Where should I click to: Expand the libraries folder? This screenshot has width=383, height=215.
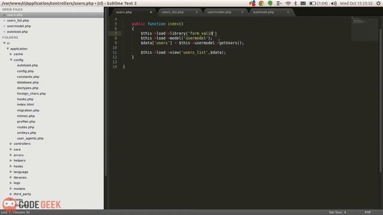tap(11, 177)
